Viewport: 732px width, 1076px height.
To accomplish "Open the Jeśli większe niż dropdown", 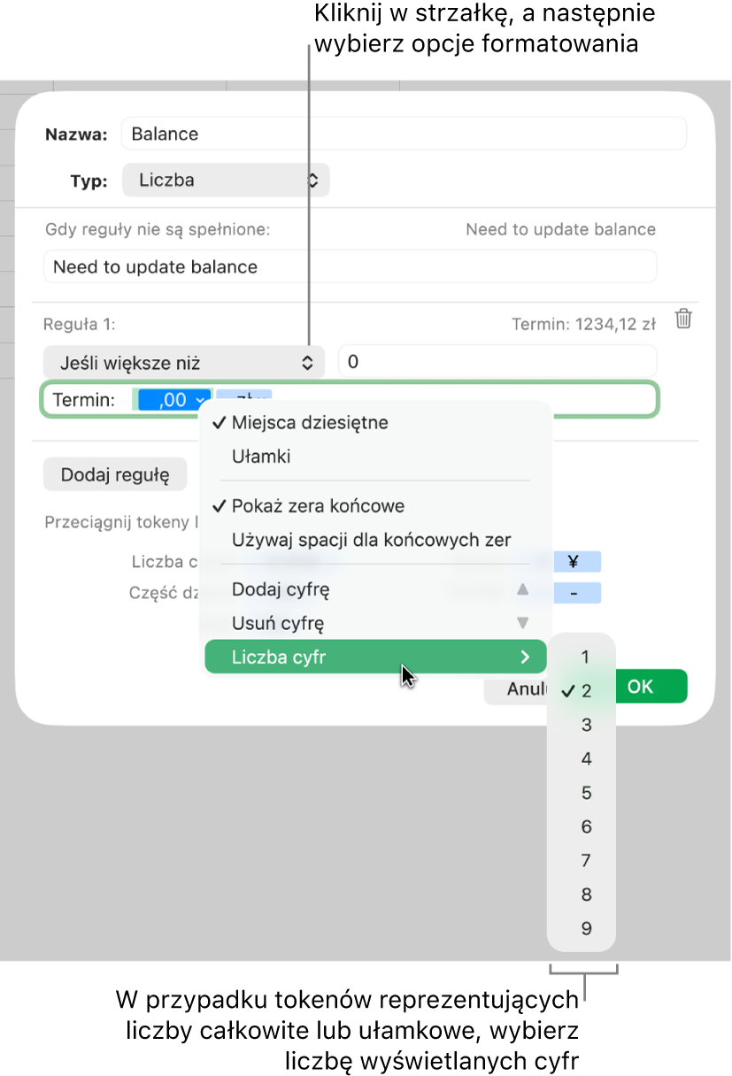I will (184, 363).
